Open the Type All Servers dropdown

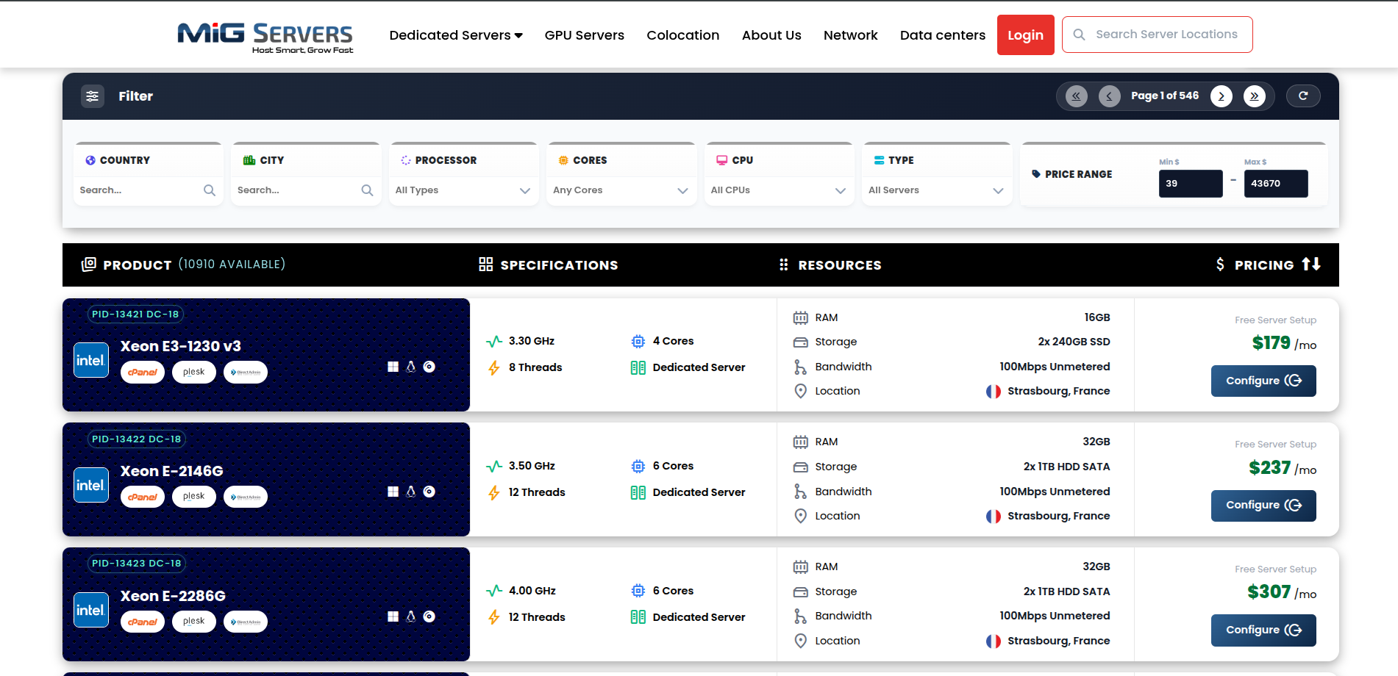pyautogui.click(x=936, y=190)
